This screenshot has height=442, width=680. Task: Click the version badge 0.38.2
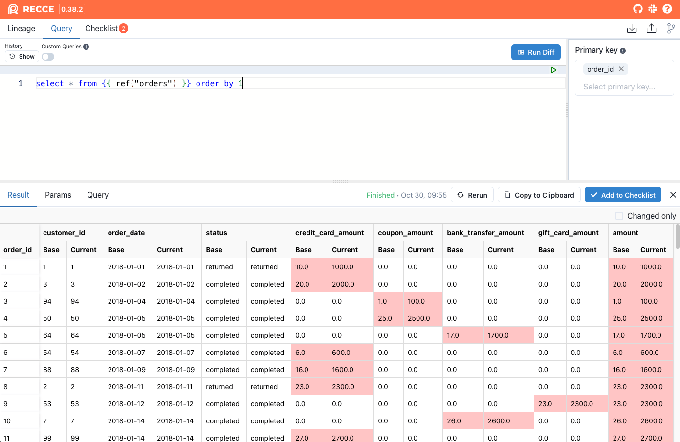[x=72, y=9]
